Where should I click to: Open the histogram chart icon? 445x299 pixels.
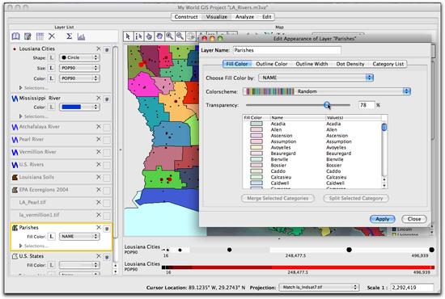(81, 36)
